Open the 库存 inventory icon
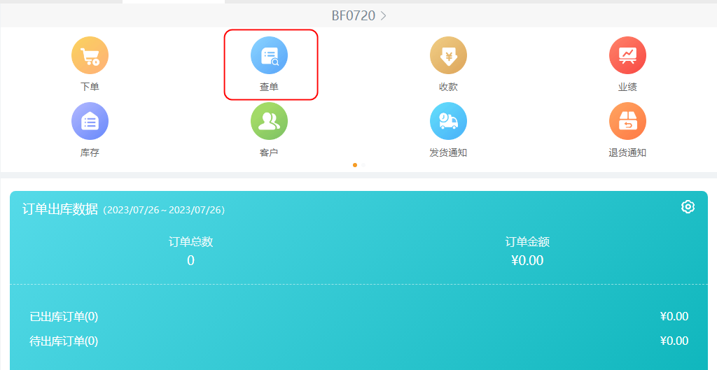The height and width of the screenshot is (370, 717). pos(90,121)
